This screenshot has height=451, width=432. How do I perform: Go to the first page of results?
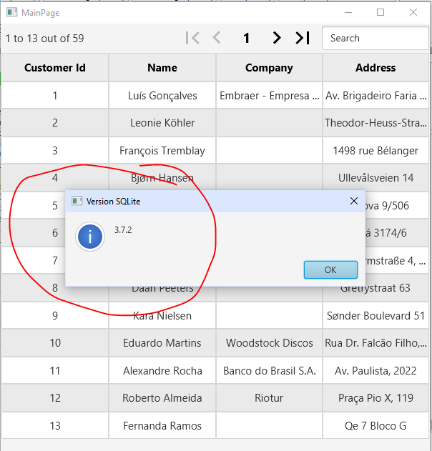tap(192, 39)
